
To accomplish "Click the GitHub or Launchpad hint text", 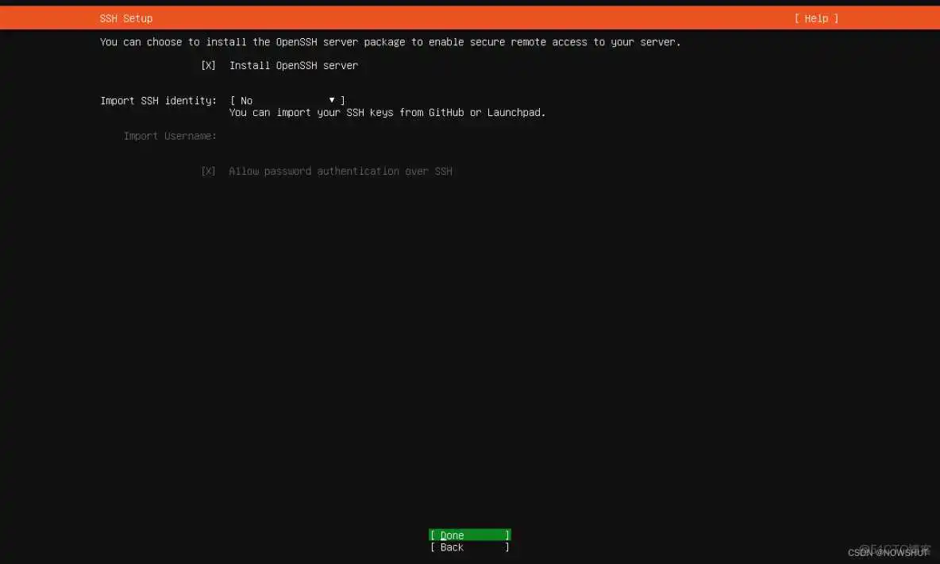I will tap(387, 112).
